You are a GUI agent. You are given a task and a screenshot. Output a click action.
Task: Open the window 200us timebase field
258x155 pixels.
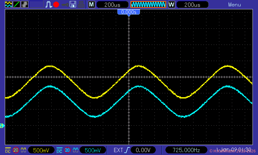click(191, 5)
